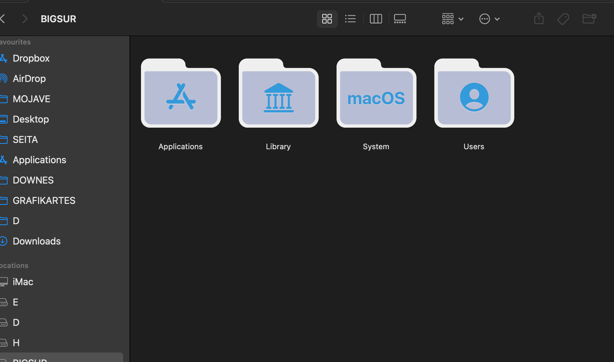Click the Edit Tags icon
Viewport: 614px width, 362px height.
pos(563,19)
